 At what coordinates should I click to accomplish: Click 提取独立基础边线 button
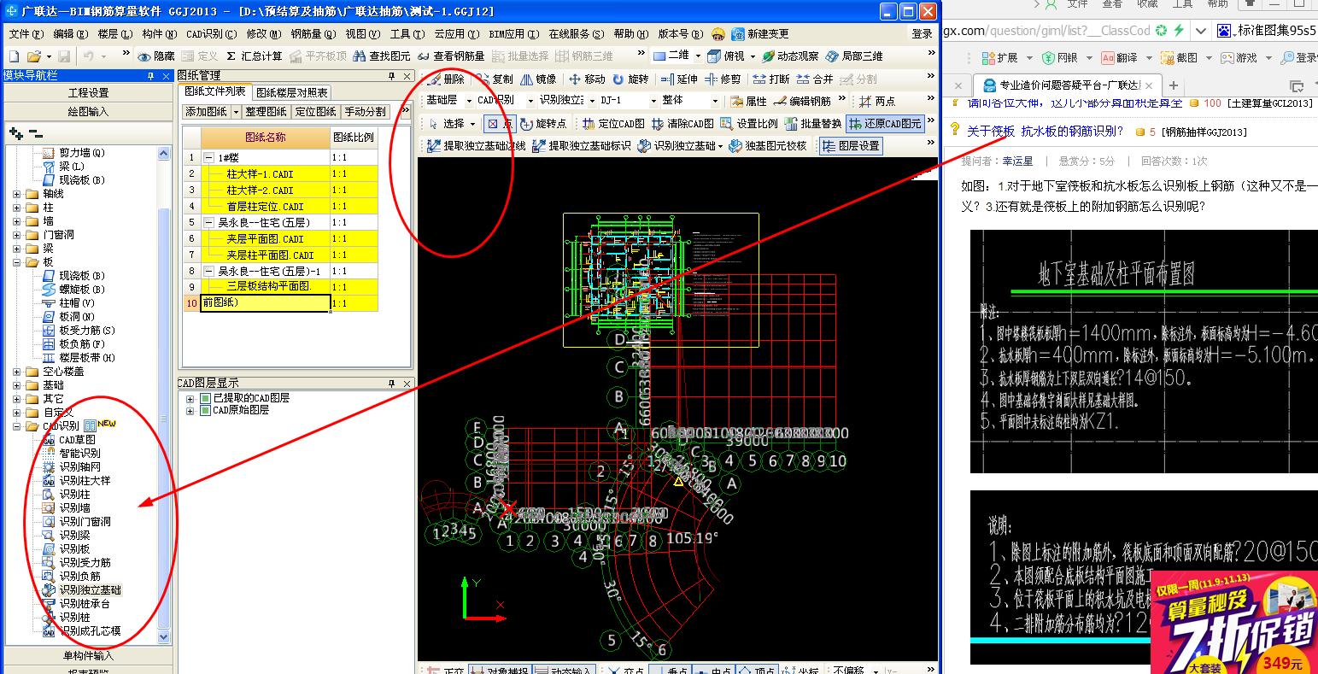(x=477, y=145)
